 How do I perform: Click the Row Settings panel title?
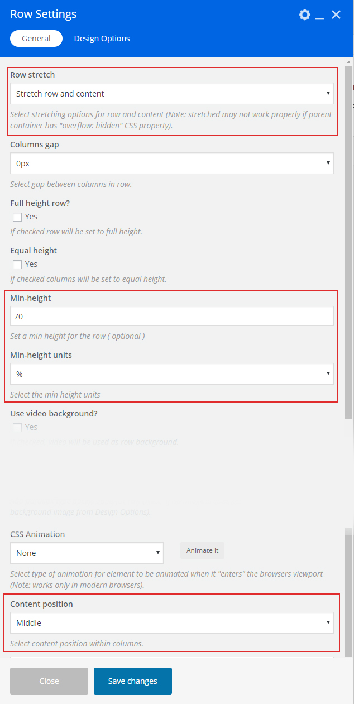[x=44, y=15]
